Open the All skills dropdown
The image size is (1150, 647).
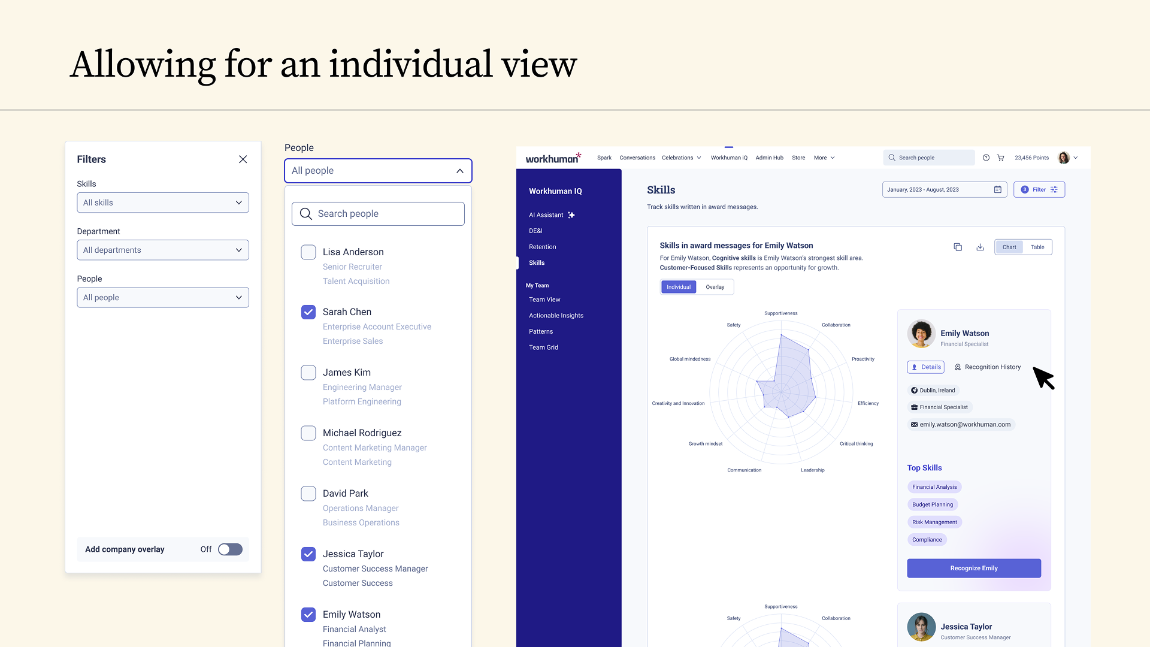tap(163, 202)
